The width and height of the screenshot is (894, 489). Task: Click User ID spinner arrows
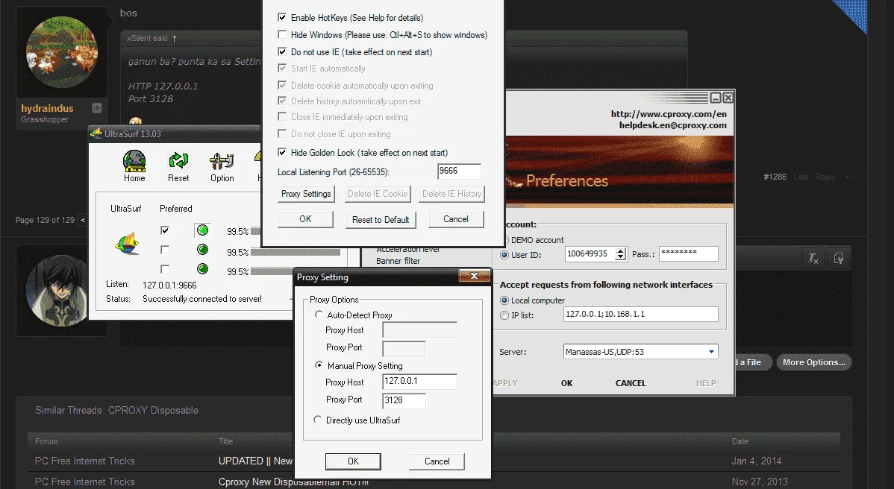pyautogui.click(x=621, y=254)
